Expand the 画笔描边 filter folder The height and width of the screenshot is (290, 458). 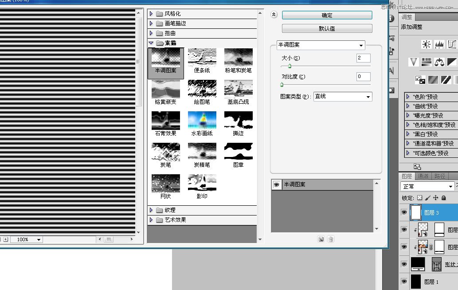(x=151, y=23)
